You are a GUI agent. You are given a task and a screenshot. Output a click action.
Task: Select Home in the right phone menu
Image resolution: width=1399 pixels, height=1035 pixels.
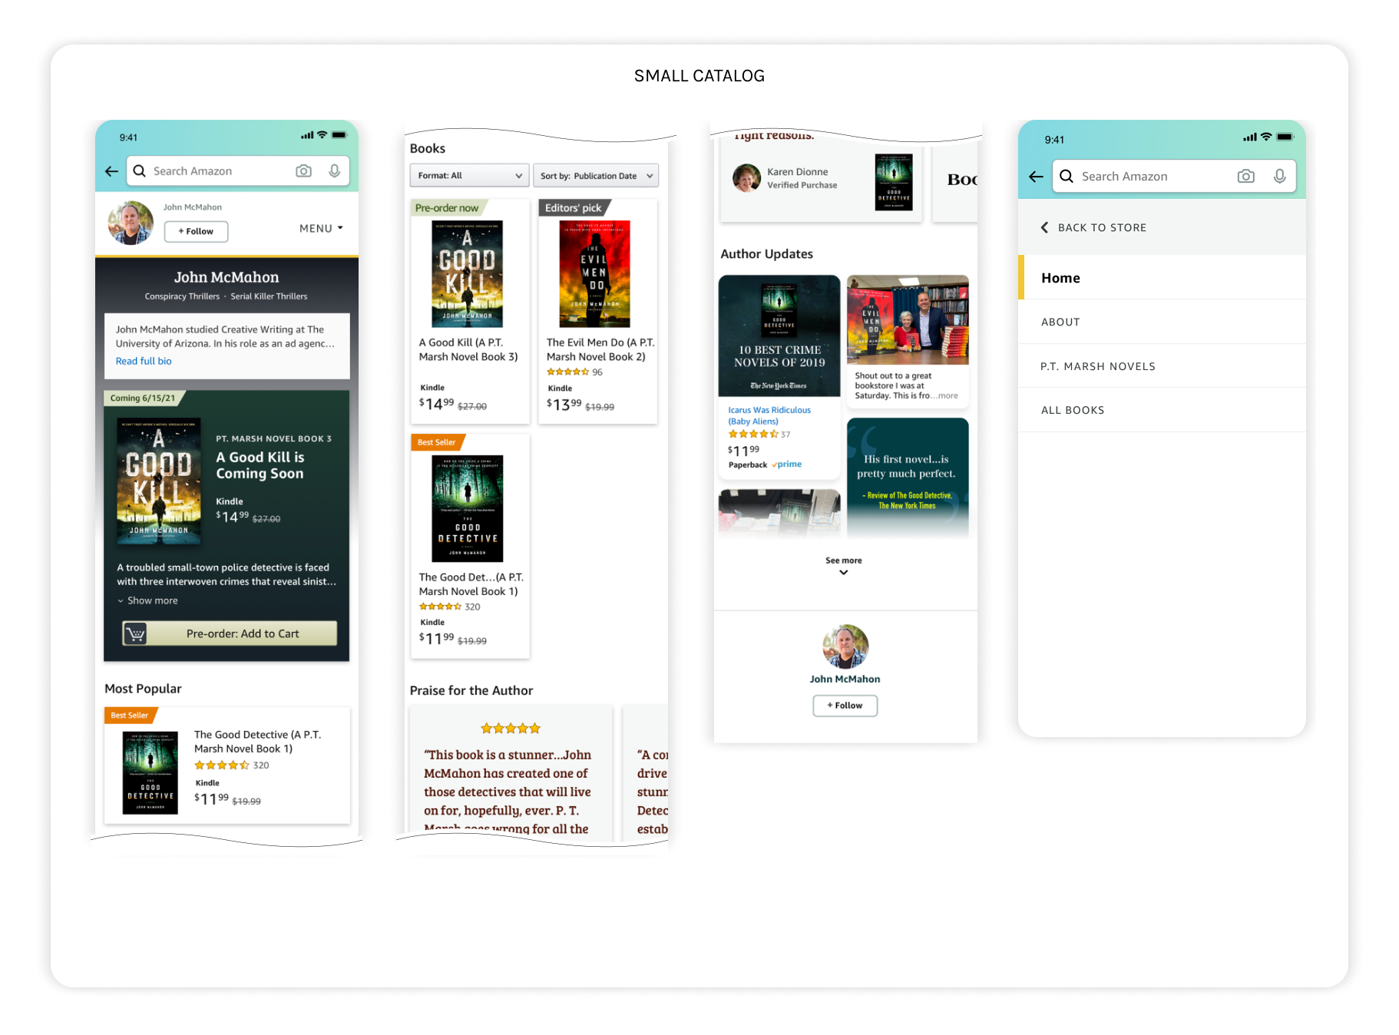(1162, 277)
